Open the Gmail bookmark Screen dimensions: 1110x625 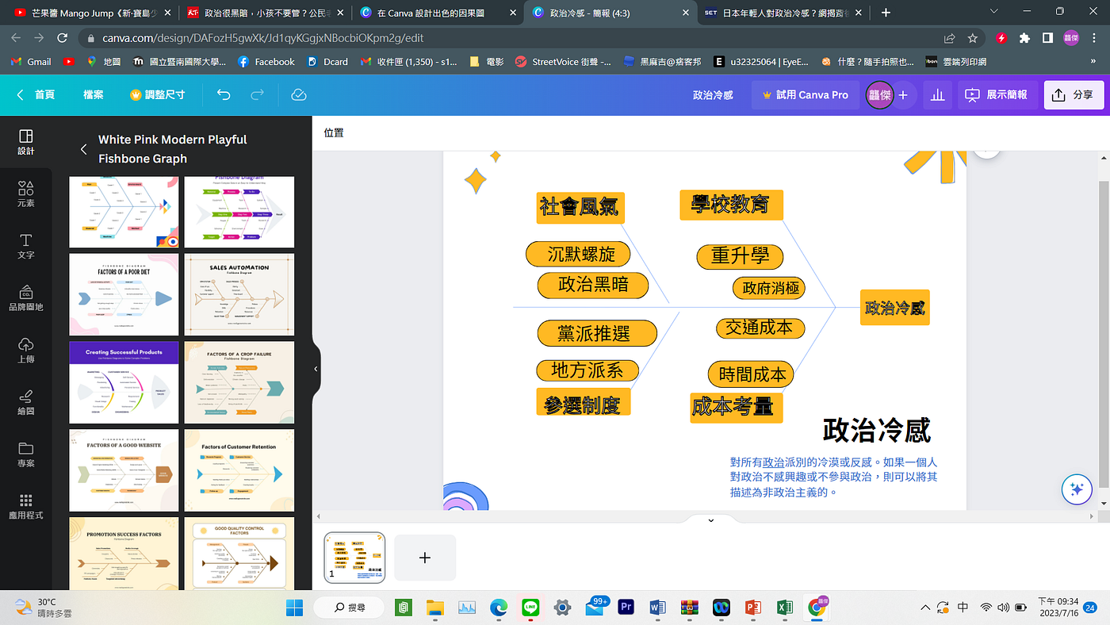click(31, 61)
